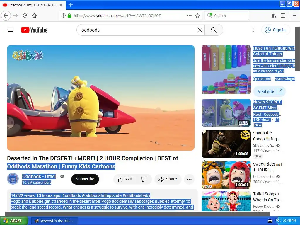Close the Deserted In The DESERT tab
This screenshot has width=300, height=225.
(61, 5)
